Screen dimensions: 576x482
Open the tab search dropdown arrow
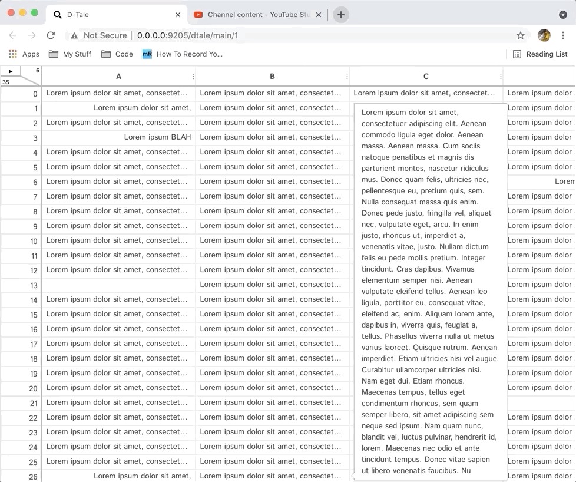[x=563, y=15]
